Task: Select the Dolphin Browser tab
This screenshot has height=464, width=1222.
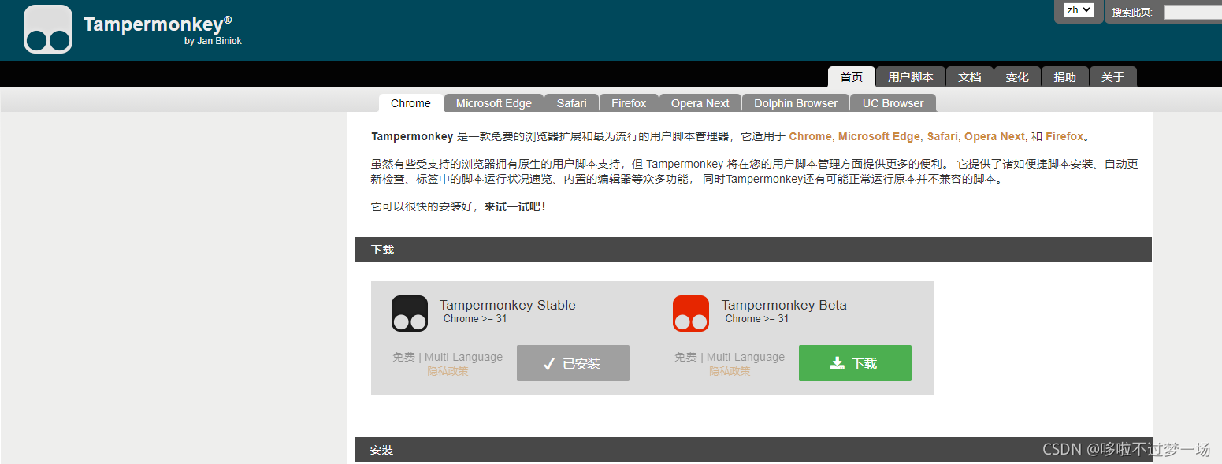Action: 796,103
